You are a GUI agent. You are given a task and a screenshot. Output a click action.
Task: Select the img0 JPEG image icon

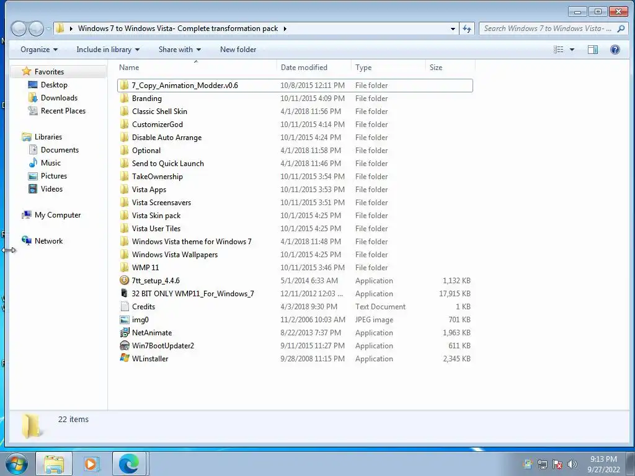click(124, 319)
